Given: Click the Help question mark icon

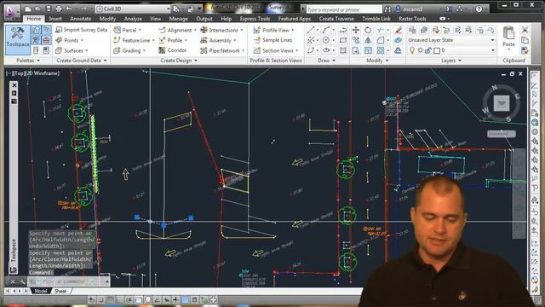Looking at the screenshot, I should tap(479, 9).
